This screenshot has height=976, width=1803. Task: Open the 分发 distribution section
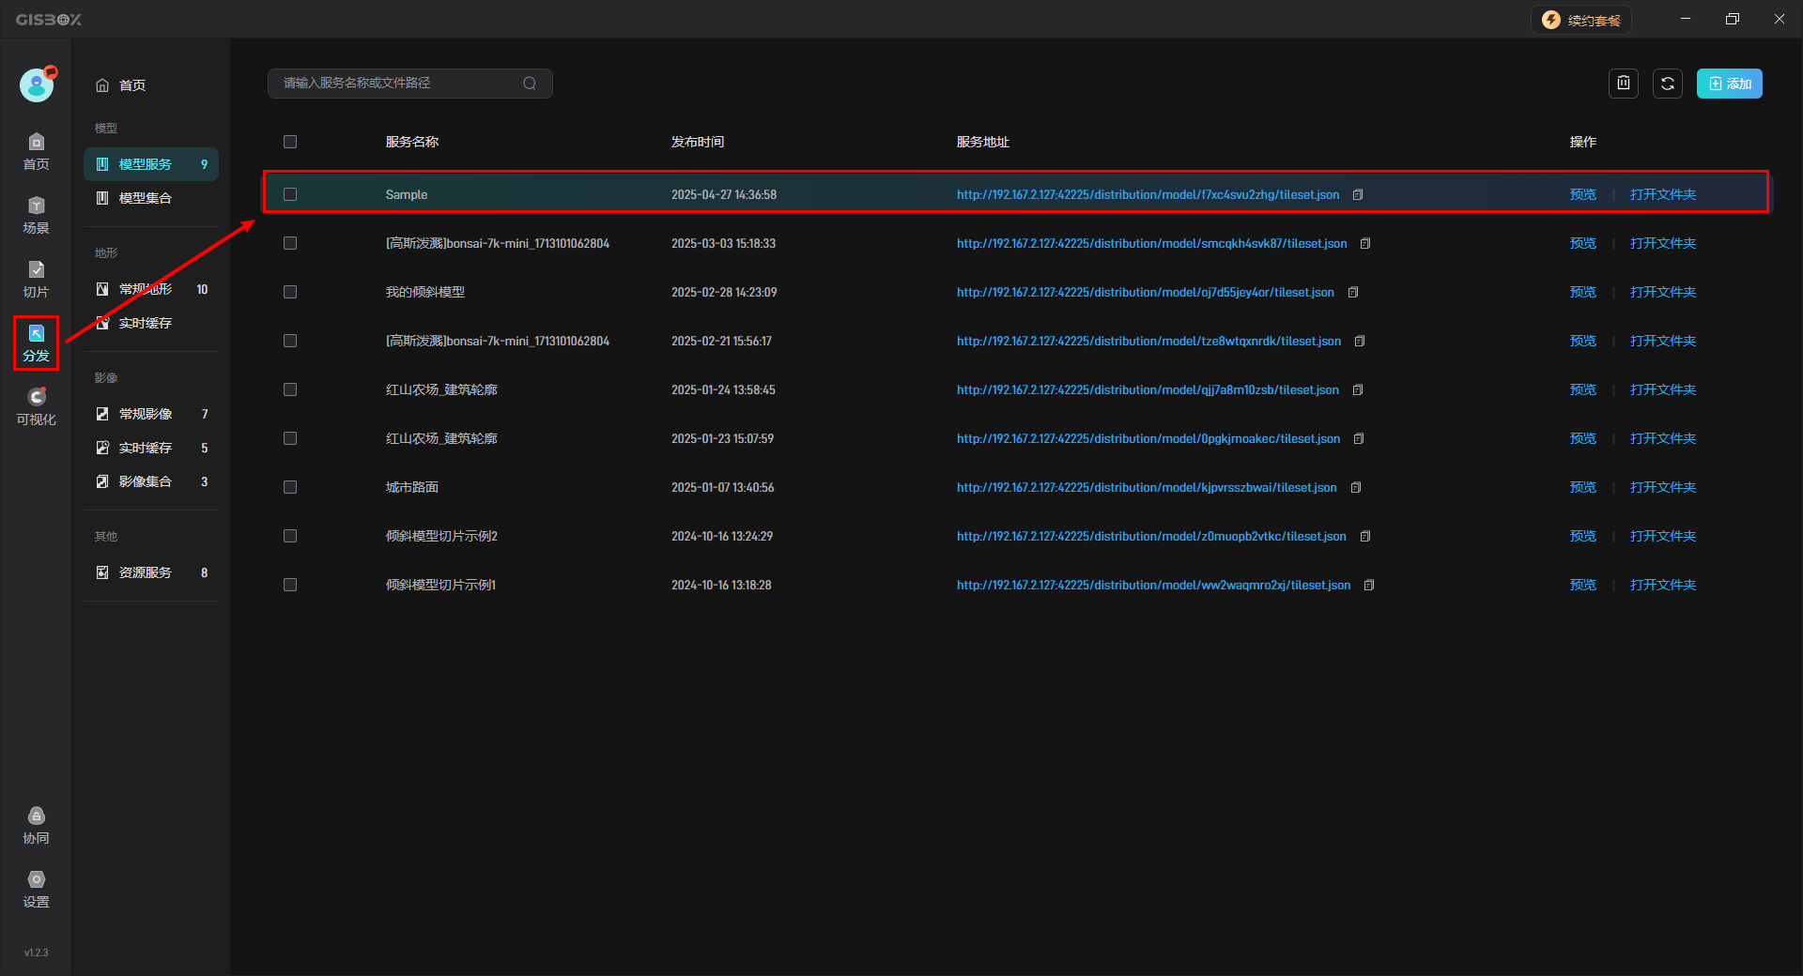[36, 343]
